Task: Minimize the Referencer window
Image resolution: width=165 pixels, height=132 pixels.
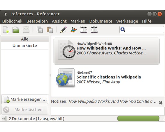Action: point(149,14)
